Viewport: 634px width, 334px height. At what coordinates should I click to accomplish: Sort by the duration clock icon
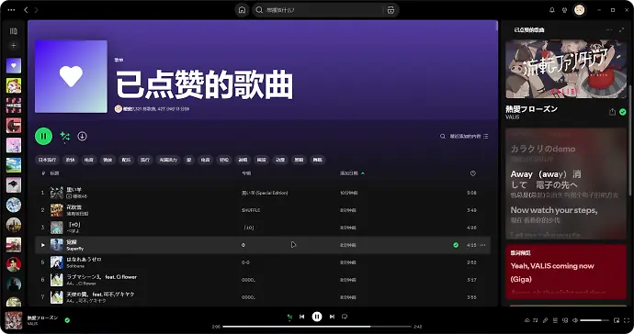472,173
